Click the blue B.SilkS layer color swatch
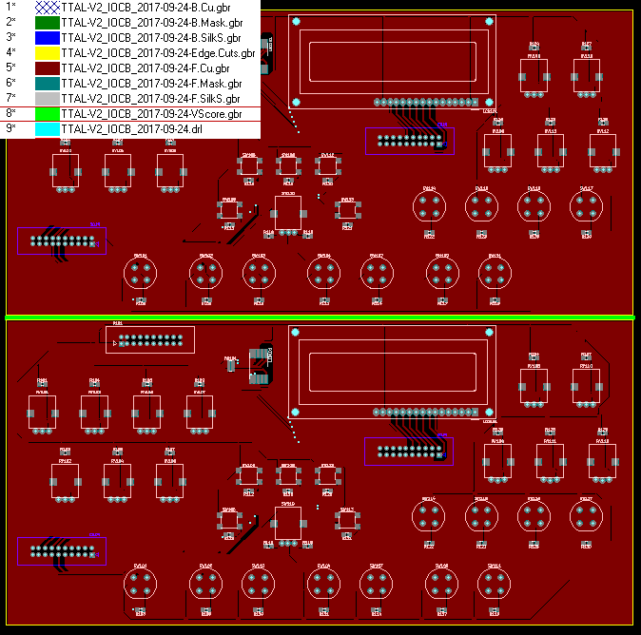This screenshot has width=641, height=635. tap(48, 38)
